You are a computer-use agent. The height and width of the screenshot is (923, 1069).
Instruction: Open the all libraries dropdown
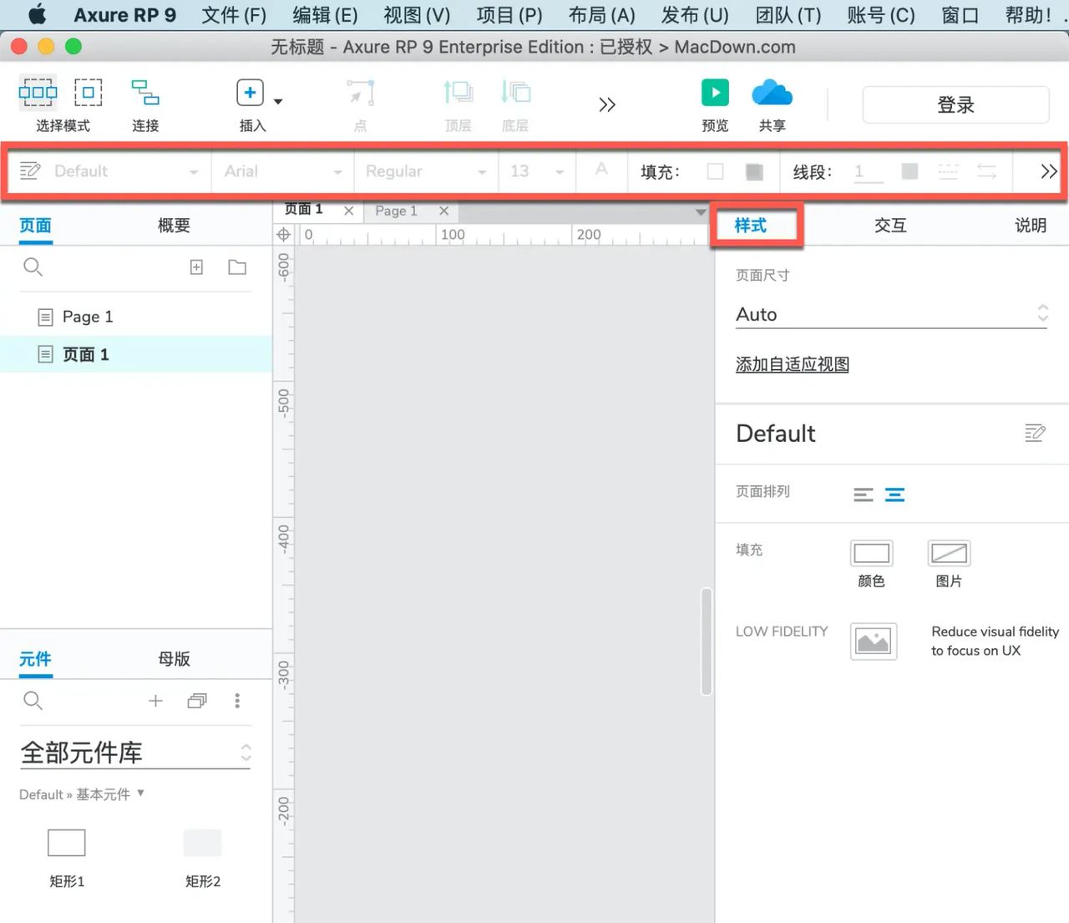[x=135, y=752]
